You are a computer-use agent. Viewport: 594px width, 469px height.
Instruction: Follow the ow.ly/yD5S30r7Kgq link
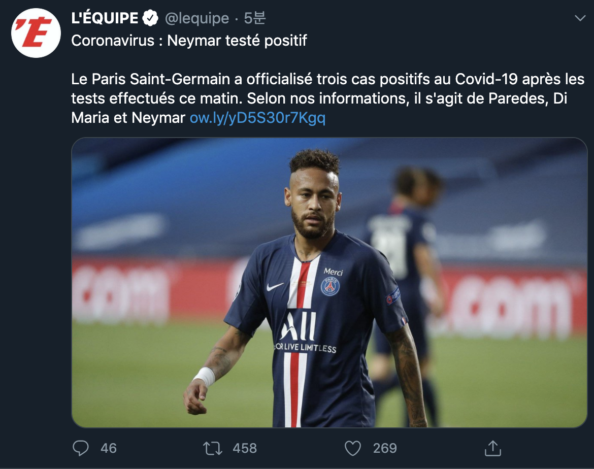pyautogui.click(x=257, y=118)
